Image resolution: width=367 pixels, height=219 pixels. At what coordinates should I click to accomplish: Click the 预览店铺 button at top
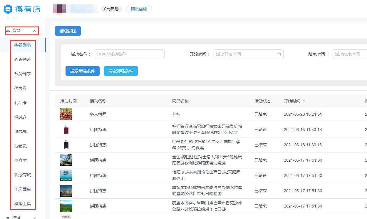[139, 9]
